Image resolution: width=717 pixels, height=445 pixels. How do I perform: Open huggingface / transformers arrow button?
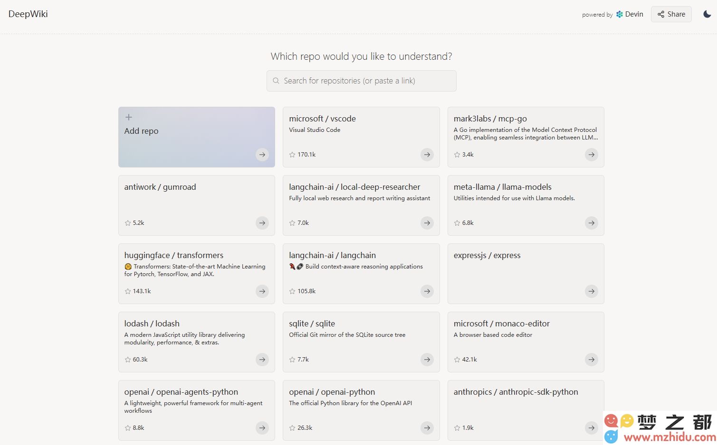click(262, 291)
